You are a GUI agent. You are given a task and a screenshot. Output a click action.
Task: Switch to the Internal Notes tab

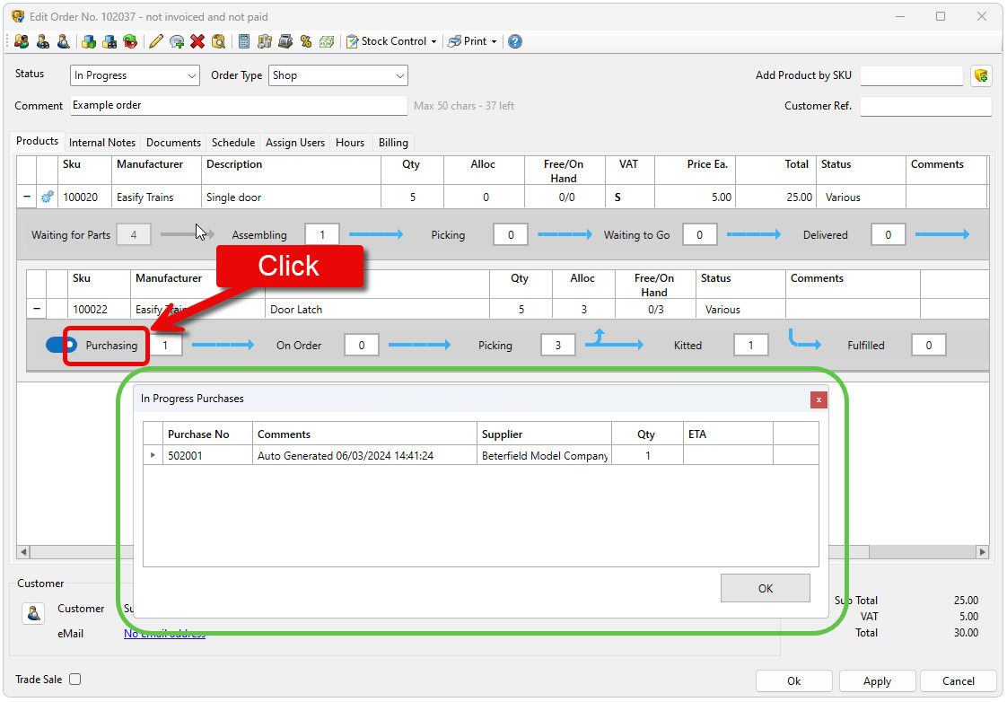pyautogui.click(x=102, y=143)
